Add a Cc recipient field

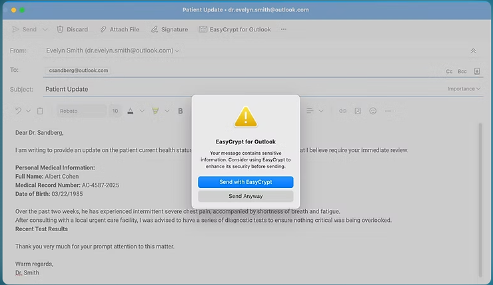(449, 72)
